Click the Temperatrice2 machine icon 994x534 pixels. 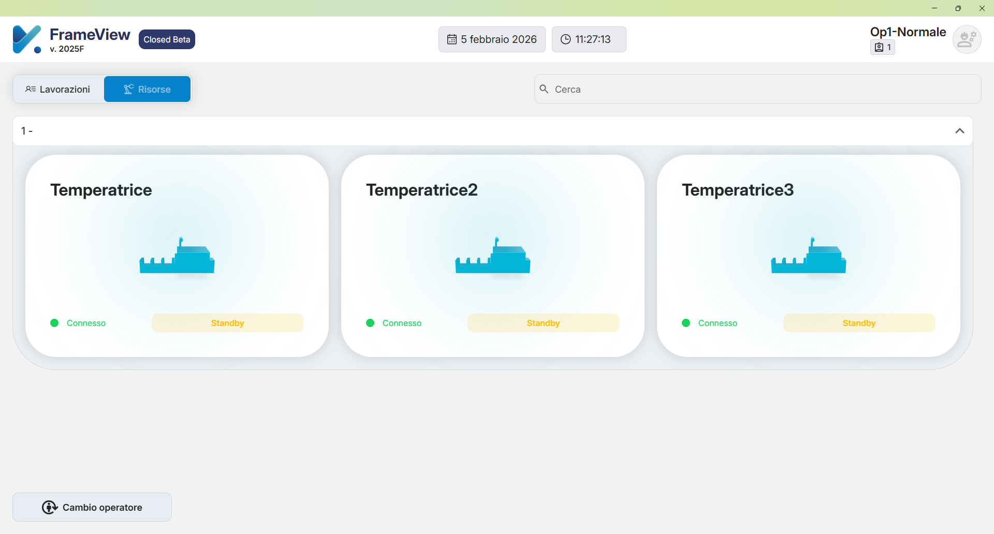(493, 256)
